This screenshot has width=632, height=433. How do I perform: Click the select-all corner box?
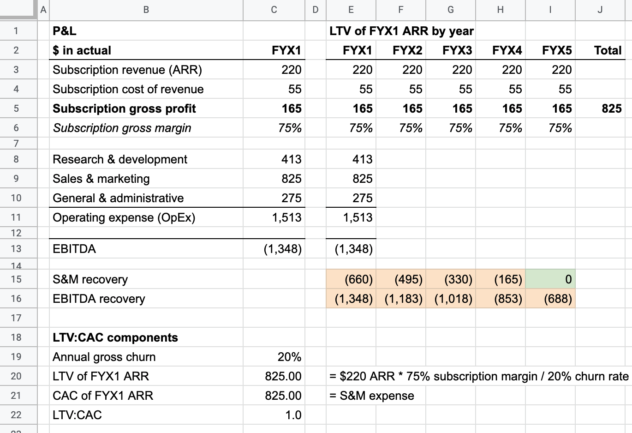coord(18,9)
